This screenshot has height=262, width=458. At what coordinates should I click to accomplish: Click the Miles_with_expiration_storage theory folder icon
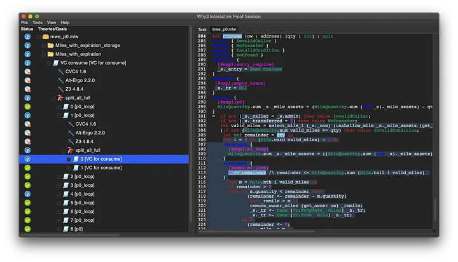pos(51,46)
